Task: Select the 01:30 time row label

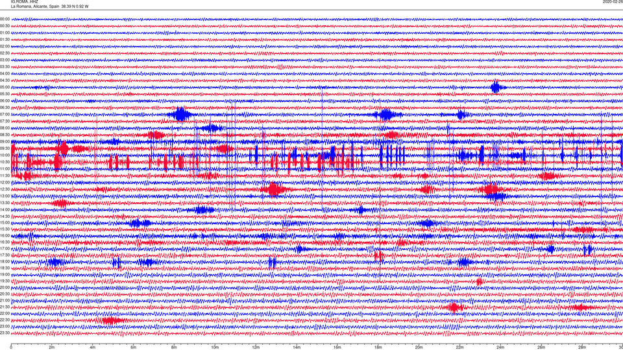Action: point(5,40)
